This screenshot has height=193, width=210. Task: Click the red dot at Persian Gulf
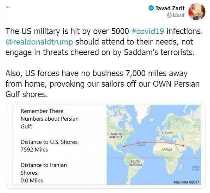pyautogui.click(x=183, y=146)
